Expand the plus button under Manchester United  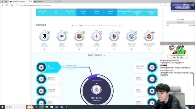pos(149,49)
